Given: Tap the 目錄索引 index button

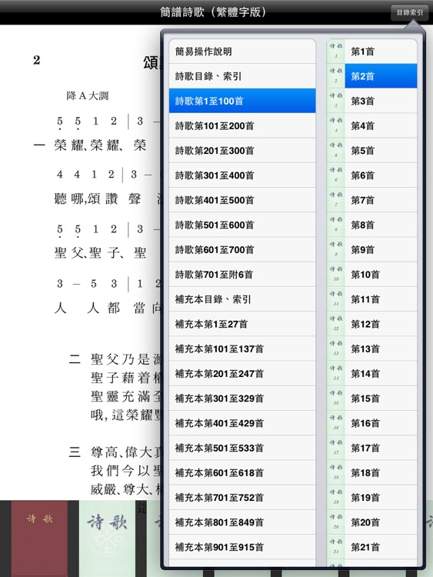Looking at the screenshot, I should pyautogui.click(x=409, y=12).
